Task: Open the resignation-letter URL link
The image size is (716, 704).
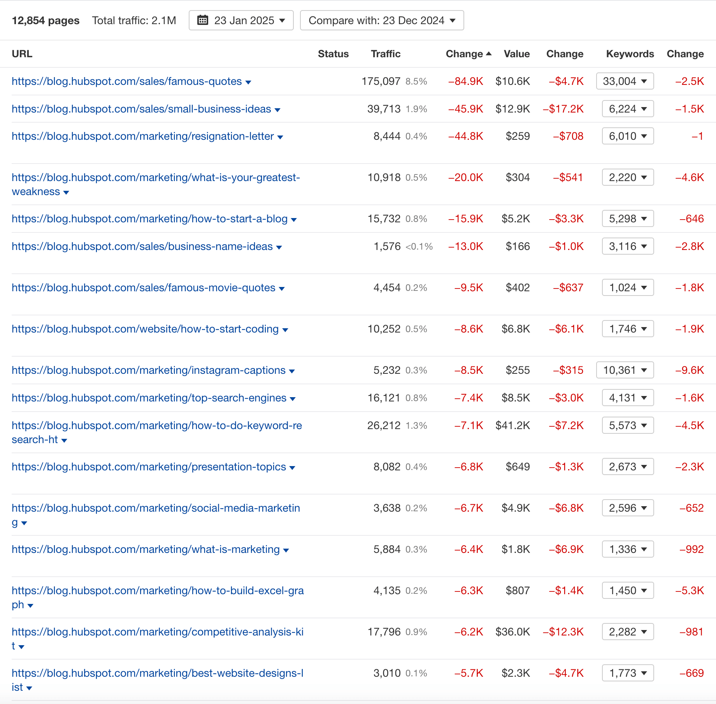Action: click(x=143, y=136)
